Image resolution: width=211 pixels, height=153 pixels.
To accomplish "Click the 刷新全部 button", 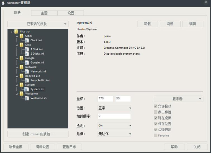I will [x=16, y=147].
